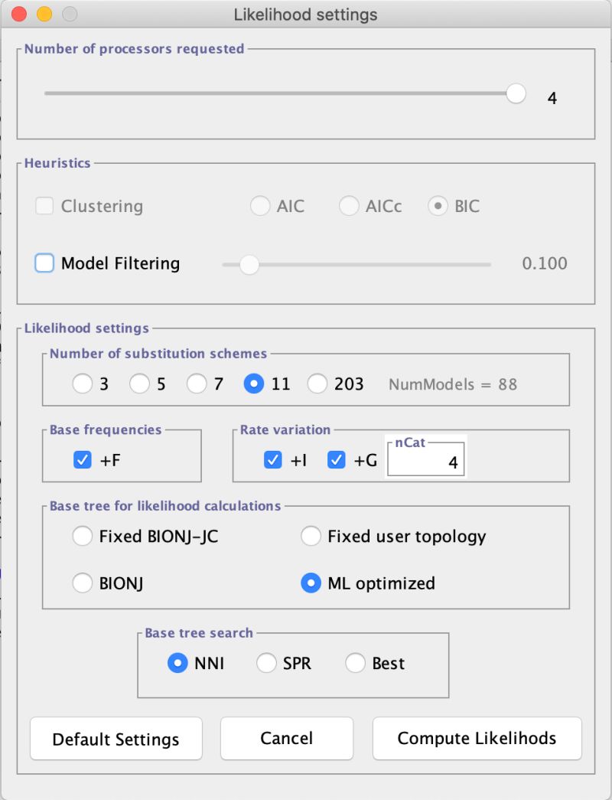The image size is (612, 800).
Task: Select SPR base tree search
Action: point(265,664)
